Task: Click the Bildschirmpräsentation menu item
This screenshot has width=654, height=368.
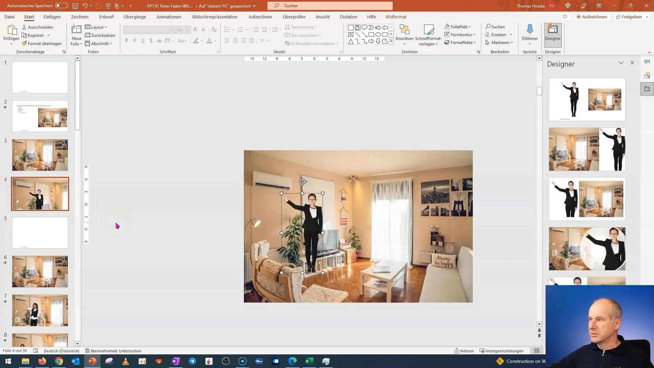Action: click(x=215, y=17)
